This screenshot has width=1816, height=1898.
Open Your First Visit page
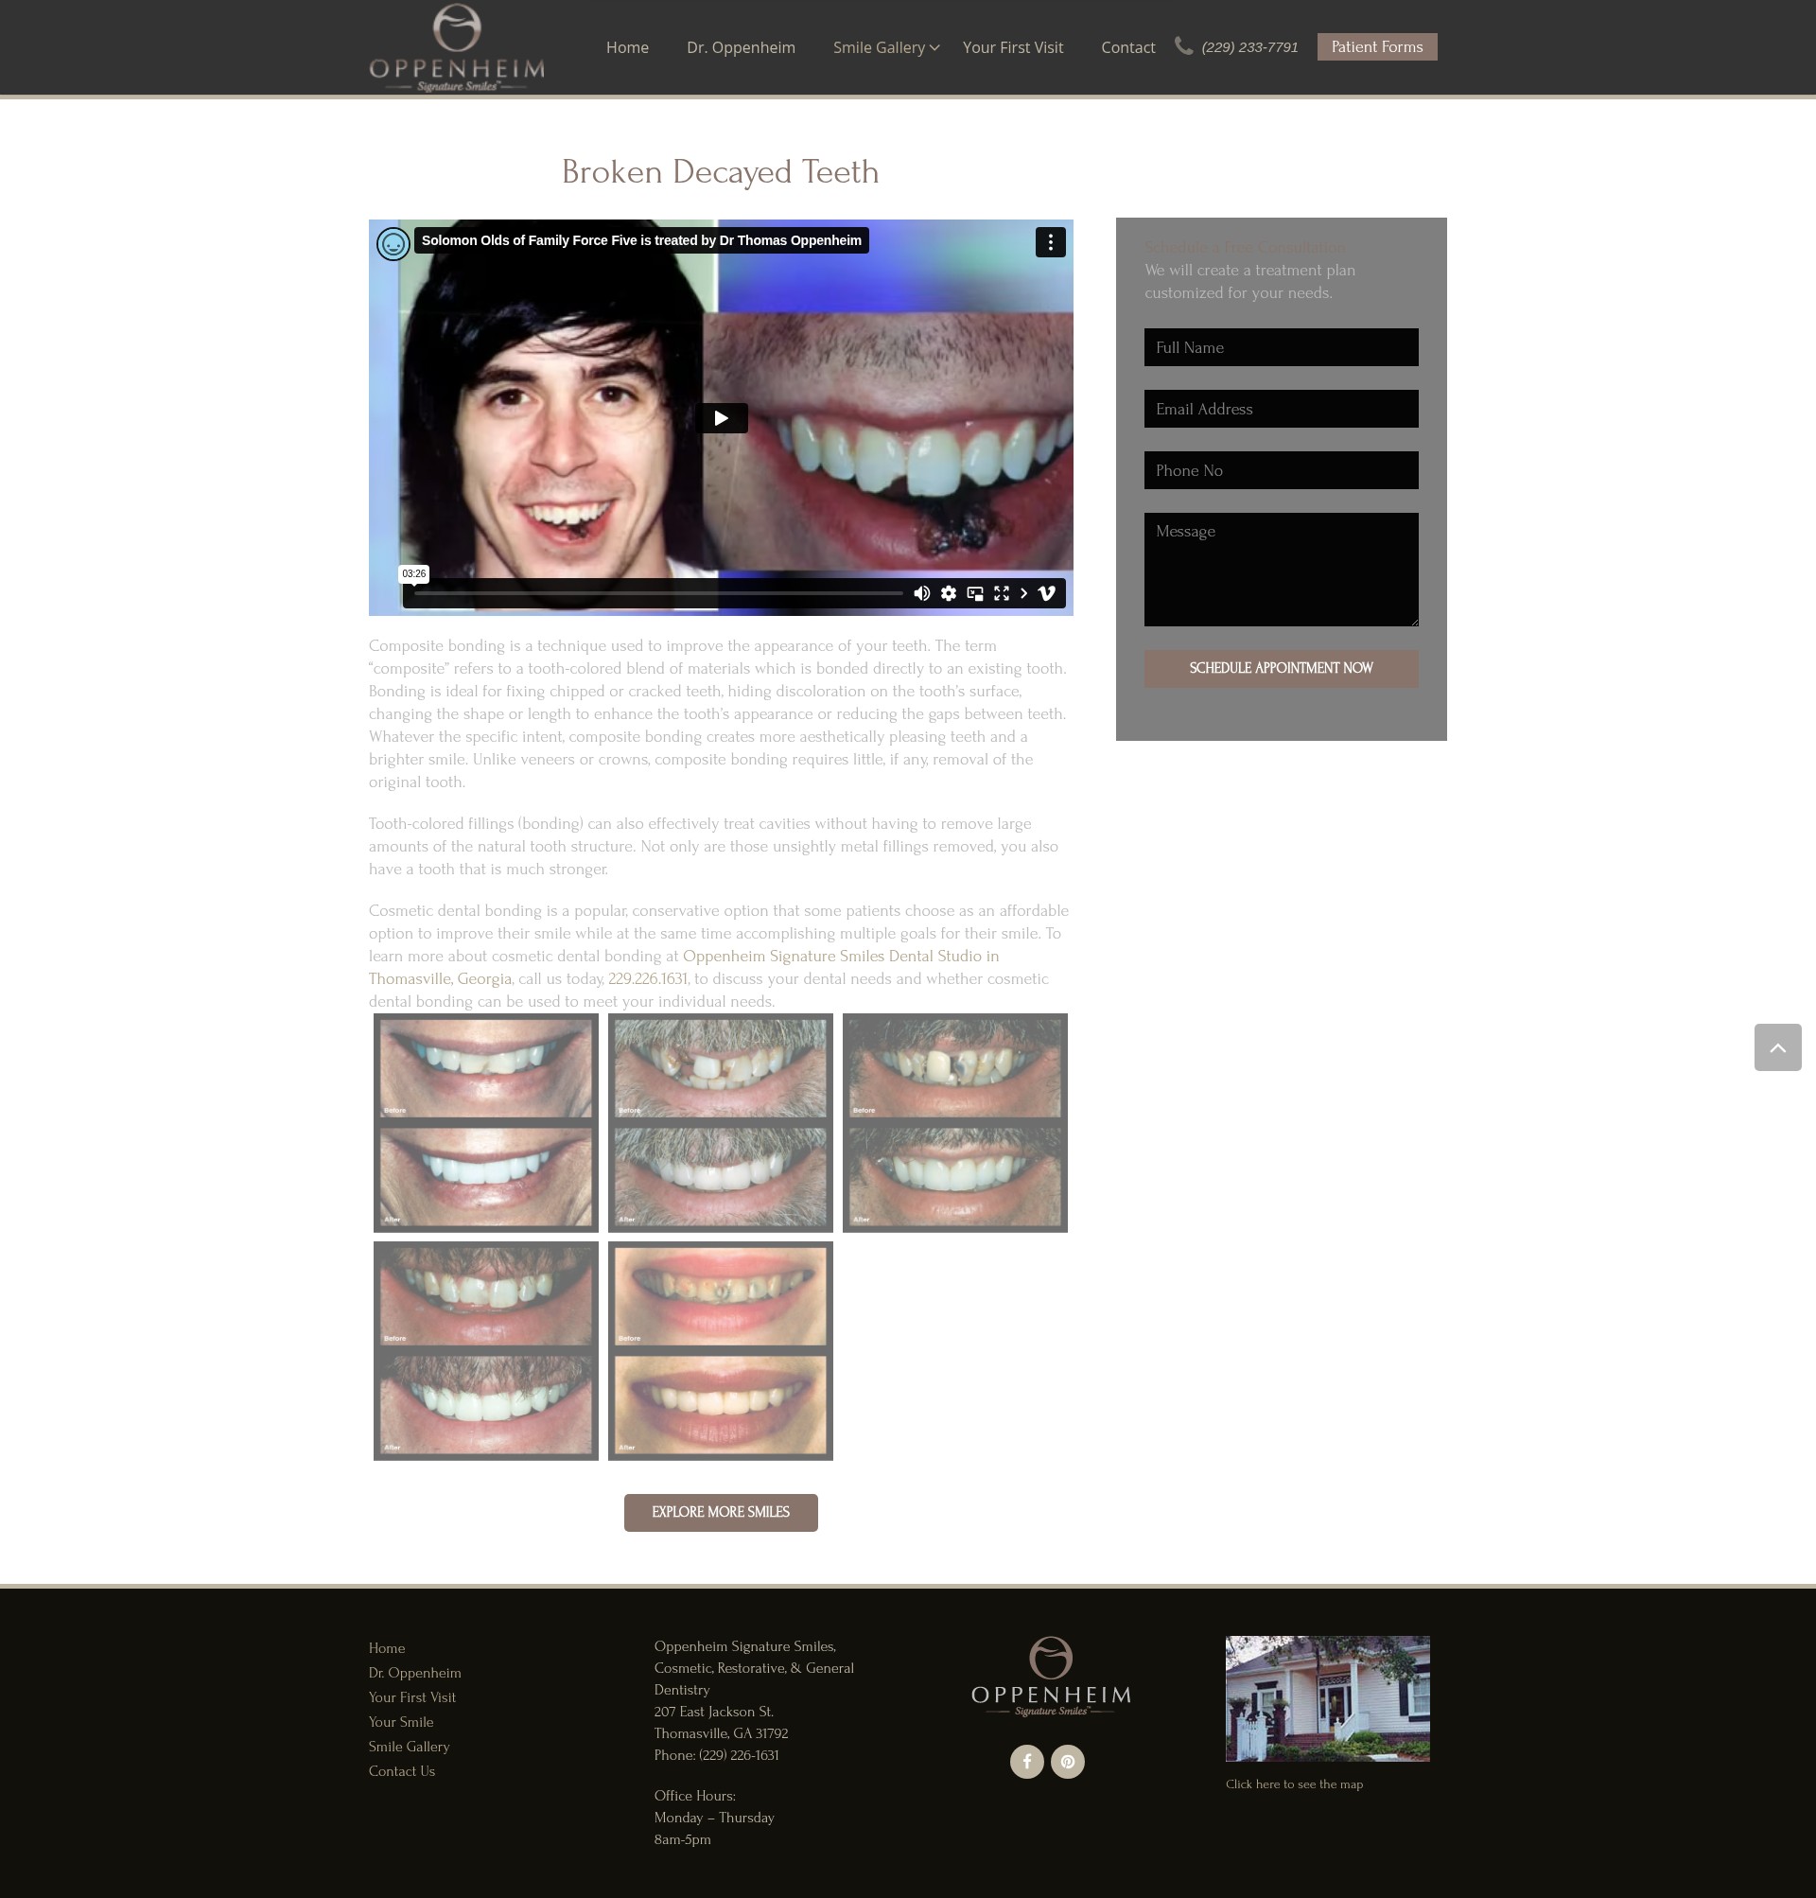1013,47
